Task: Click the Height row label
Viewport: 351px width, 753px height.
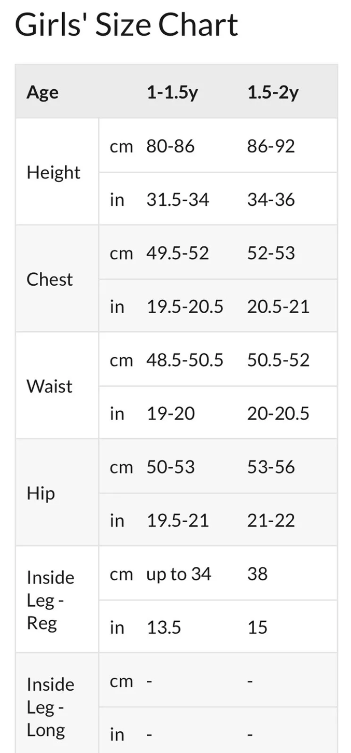Action: (x=53, y=172)
